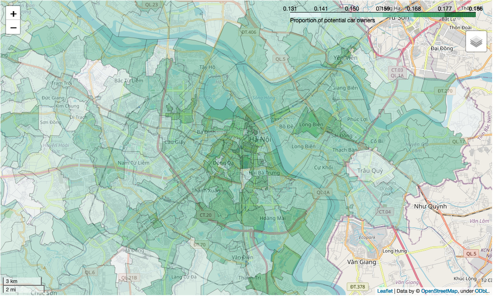
Task: Click the 0.150 legend tick label
Action: coord(351,8)
